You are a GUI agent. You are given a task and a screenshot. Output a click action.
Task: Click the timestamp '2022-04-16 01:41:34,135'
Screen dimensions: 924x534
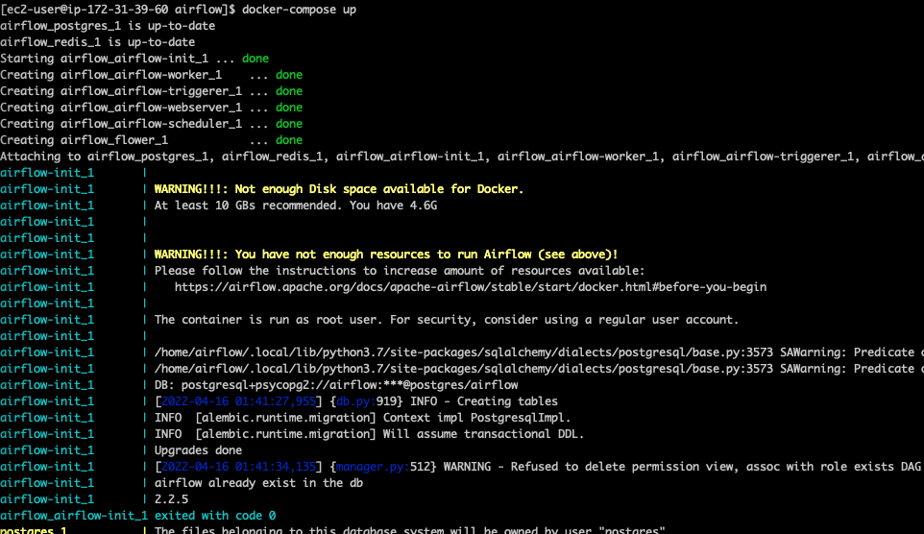[238, 467]
